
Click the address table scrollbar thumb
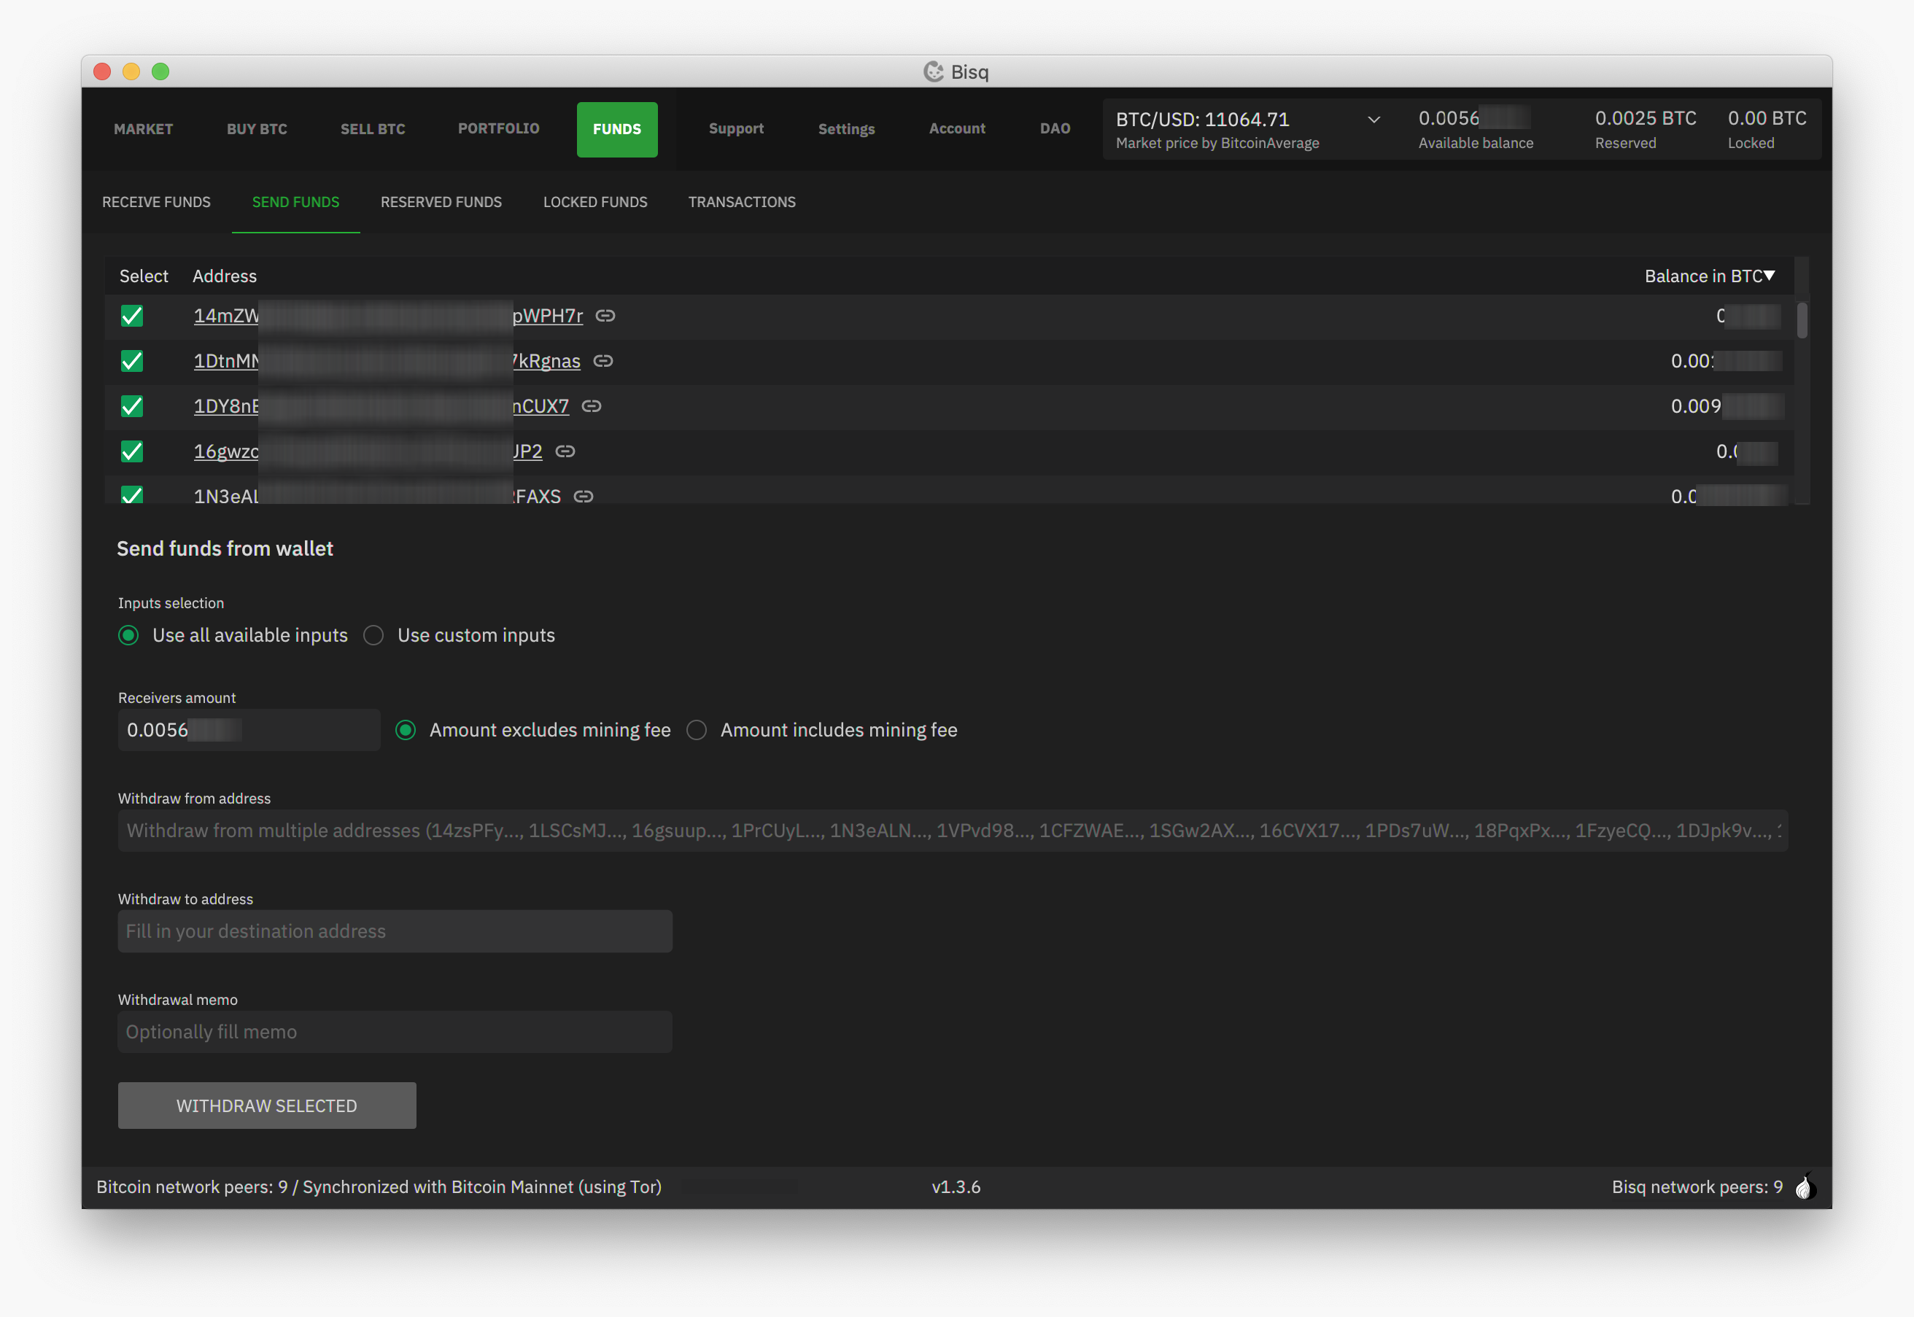[x=1802, y=320]
